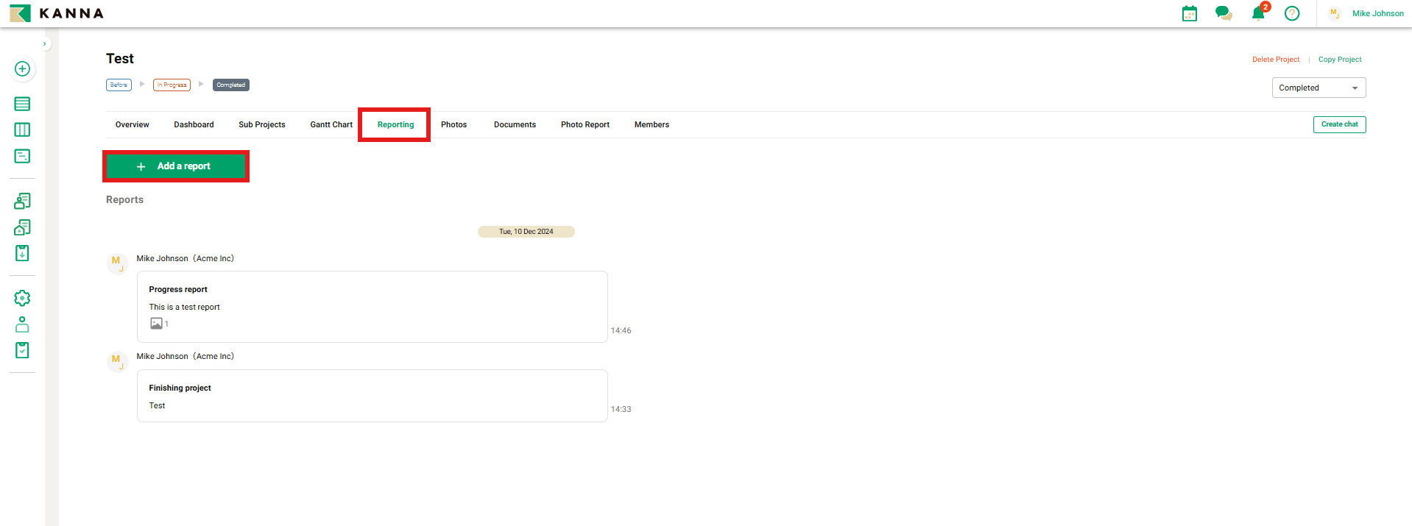Screen dimensions: 1412x526
Task: Open the Completed status dropdown
Action: [1318, 88]
